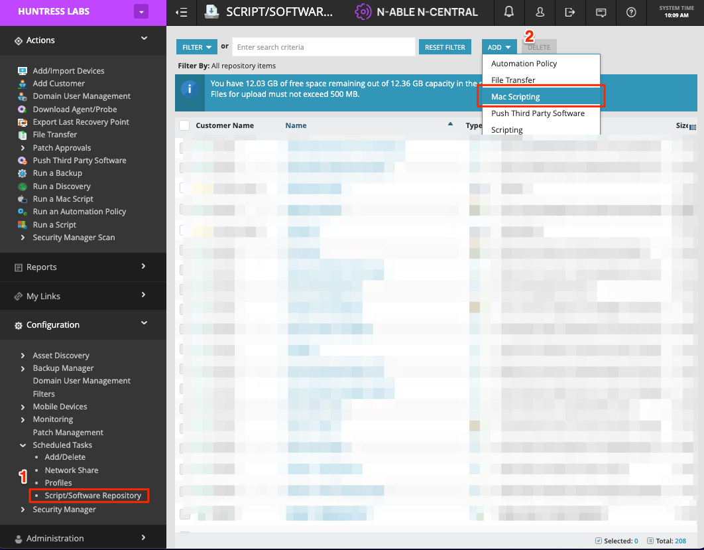Open the chat feedback icon
The height and width of the screenshot is (550, 704).
click(601, 13)
